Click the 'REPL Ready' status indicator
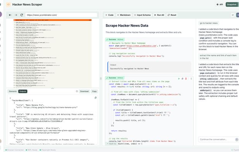The height and width of the screenshot is (152, 239). pos(32,150)
